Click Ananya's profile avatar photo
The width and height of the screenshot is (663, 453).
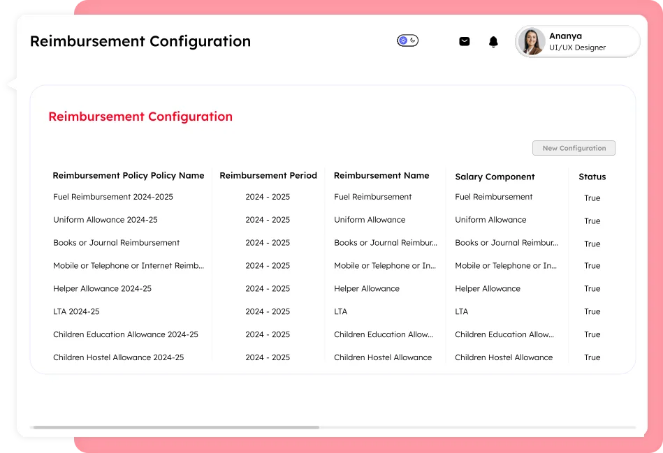(532, 42)
